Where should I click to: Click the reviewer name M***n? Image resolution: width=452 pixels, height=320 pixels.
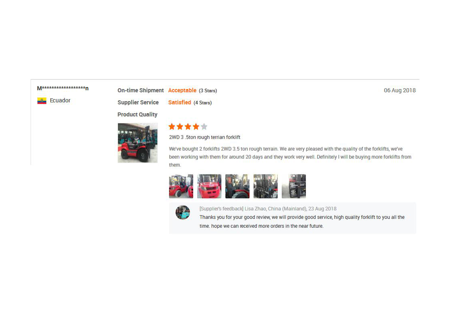coord(63,88)
